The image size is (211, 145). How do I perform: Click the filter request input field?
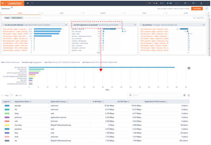tap(108, 18)
